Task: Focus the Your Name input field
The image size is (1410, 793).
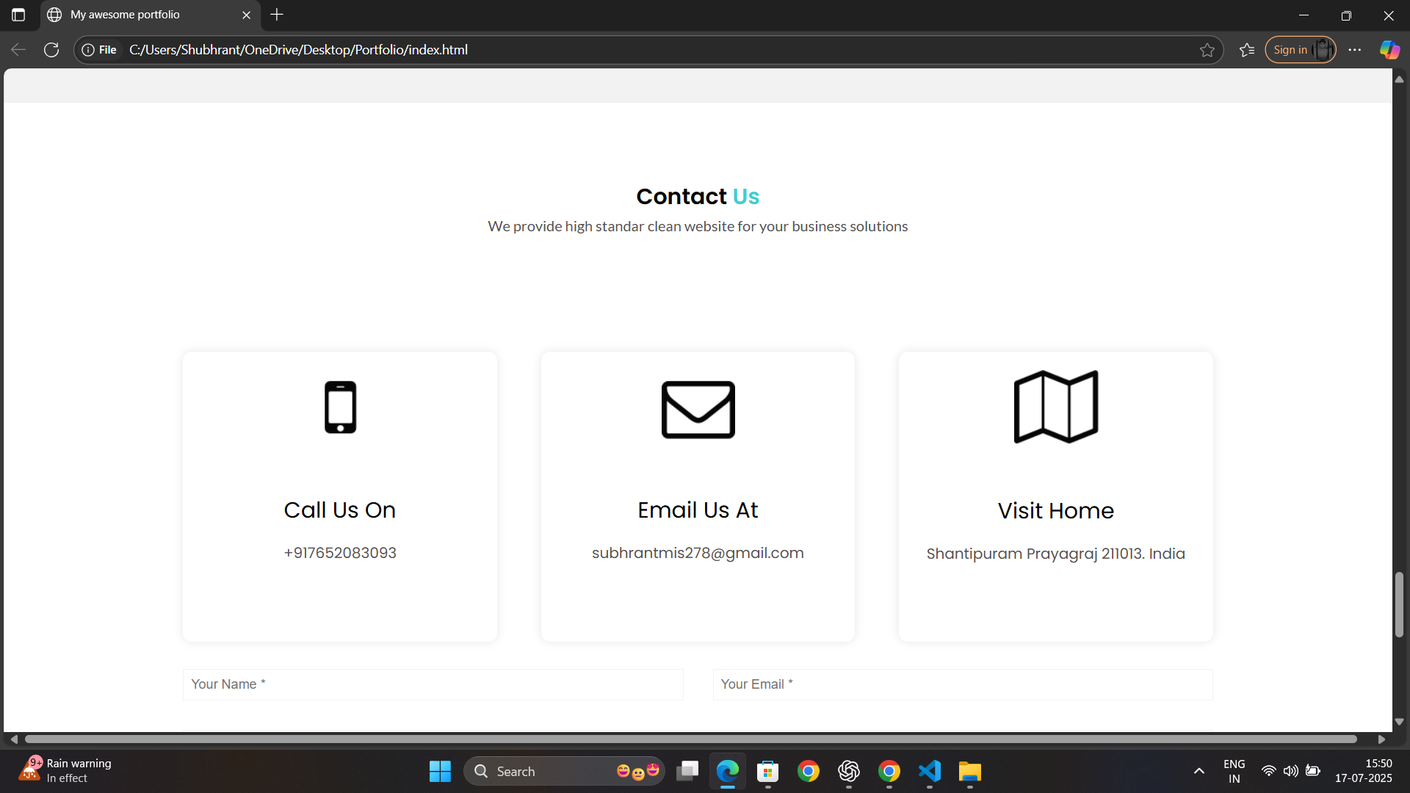Action: (433, 684)
